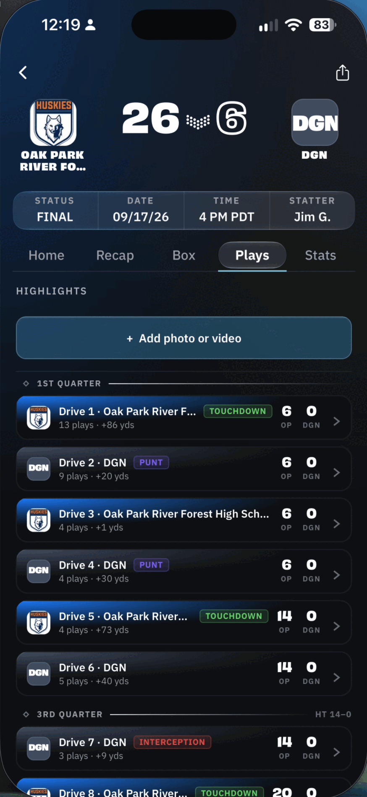367x797 pixels.
Task: Tap the 3rd Quarter diamond marker
Action: coord(26,714)
